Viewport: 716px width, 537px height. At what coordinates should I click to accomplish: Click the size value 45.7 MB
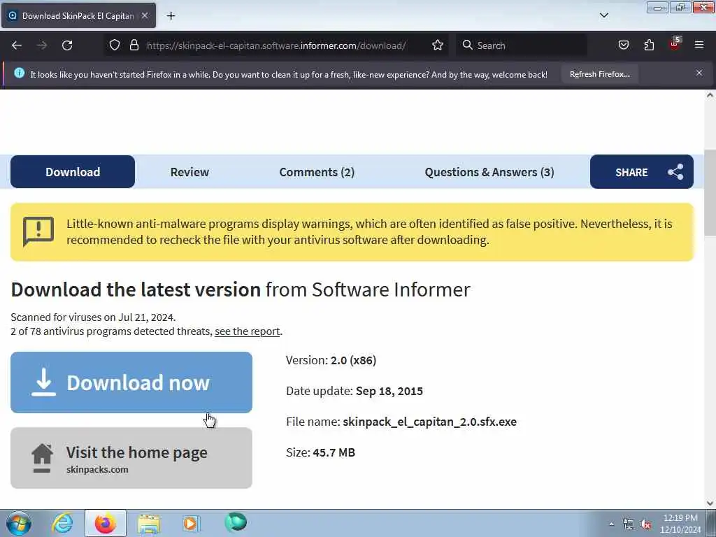tap(334, 452)
